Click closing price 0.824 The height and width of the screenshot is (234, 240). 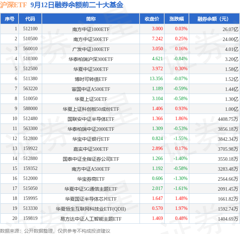coord(157,139)
